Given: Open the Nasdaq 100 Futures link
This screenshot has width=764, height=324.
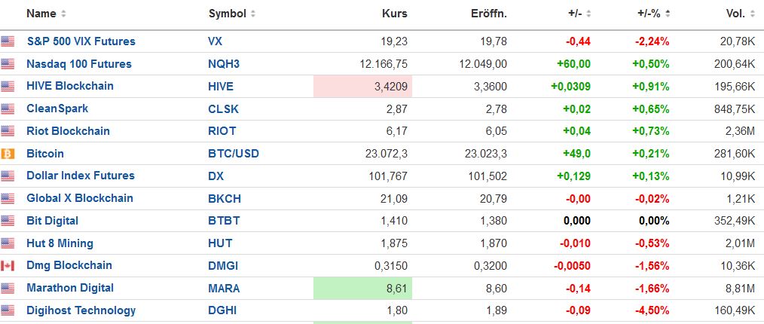Looking at the screenshot, I should (78, 64).
